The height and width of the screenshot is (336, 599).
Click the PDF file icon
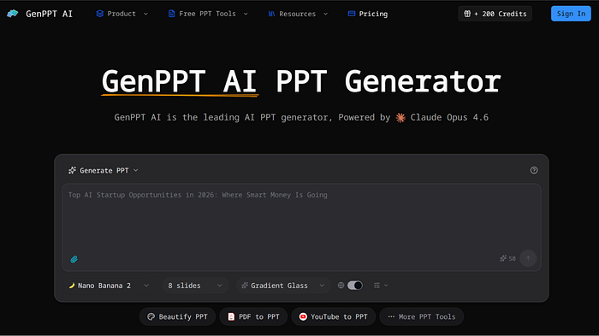[x=231, y=317]
